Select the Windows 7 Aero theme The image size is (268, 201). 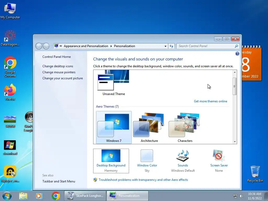[114, 127]
